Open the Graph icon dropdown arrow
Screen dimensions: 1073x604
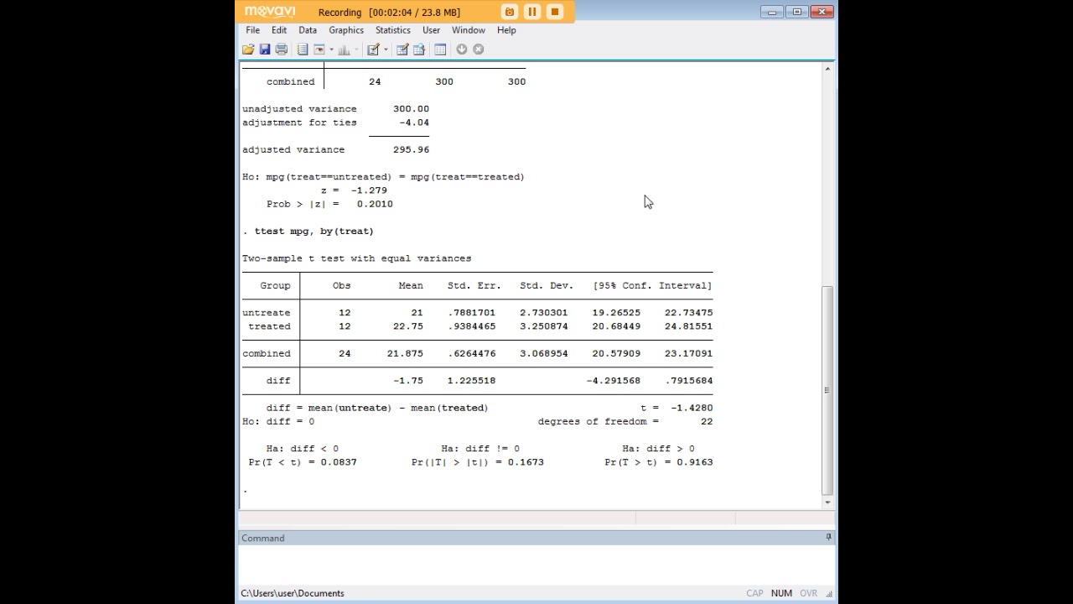click(356, 49)
